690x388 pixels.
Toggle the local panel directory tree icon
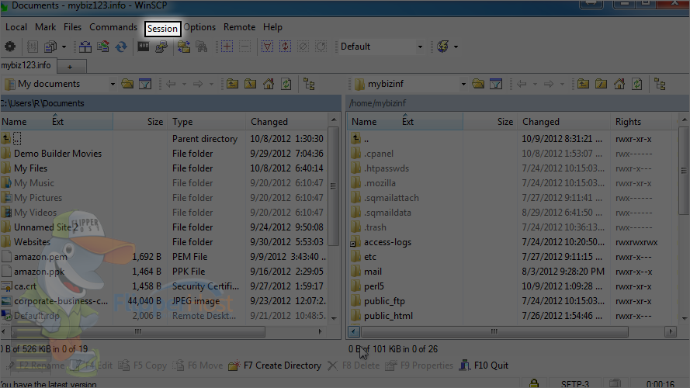click(309, 84)
